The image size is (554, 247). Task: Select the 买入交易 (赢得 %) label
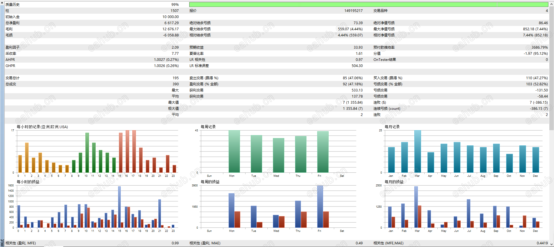[388, 78]
